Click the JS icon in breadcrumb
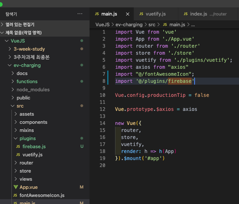The image size is (239, 204). pyautogui.click(x=165, y=24)
